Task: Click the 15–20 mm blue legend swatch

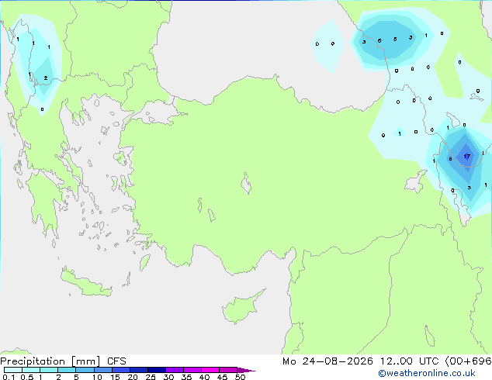Action: pyautogui.click(x=121, y=370)
